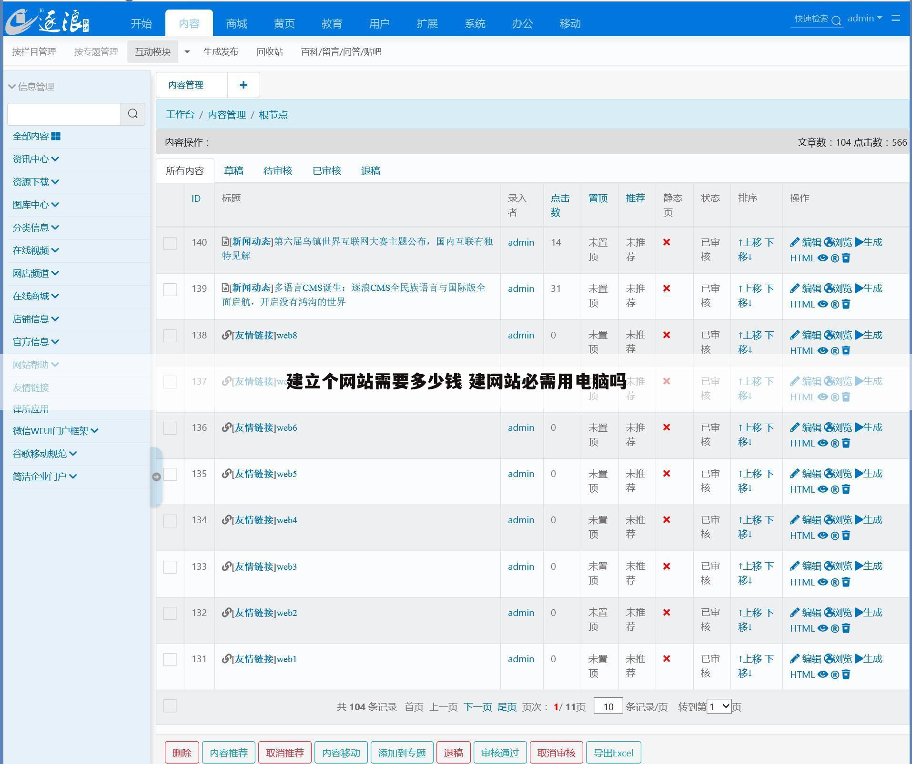Image resolution: width=912 pixels, height=764 pixels.
Task: Click the 导出Excel button
Action: [613, 753]
